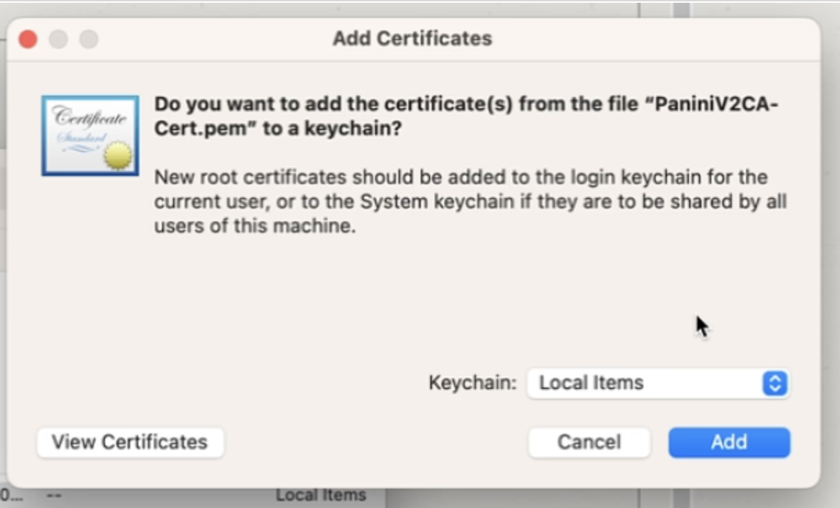Select the "Local Items" text in the background list
Image resolution: width=840 pixels, height=508 pixels.
click(x=320, y=496)
